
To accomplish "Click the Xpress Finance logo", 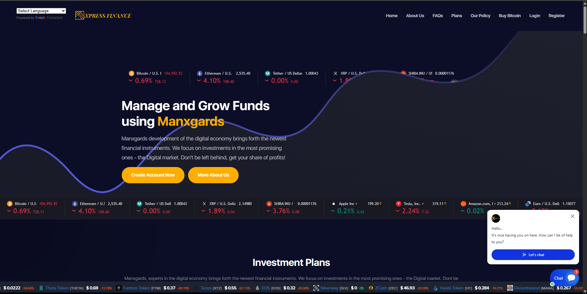I will pos(103,15).
